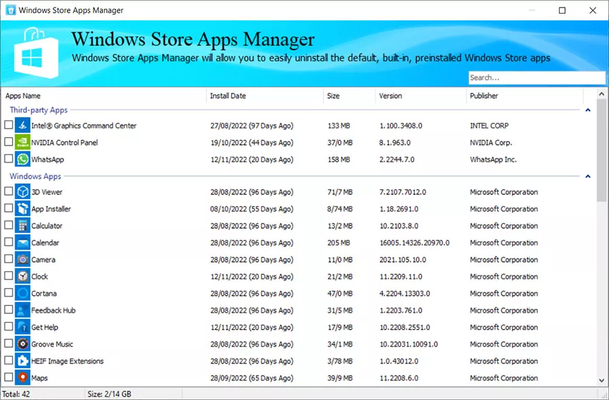Click the Groove Music app icon
Viewport: 609px width, 400px height.
(22, 344)
